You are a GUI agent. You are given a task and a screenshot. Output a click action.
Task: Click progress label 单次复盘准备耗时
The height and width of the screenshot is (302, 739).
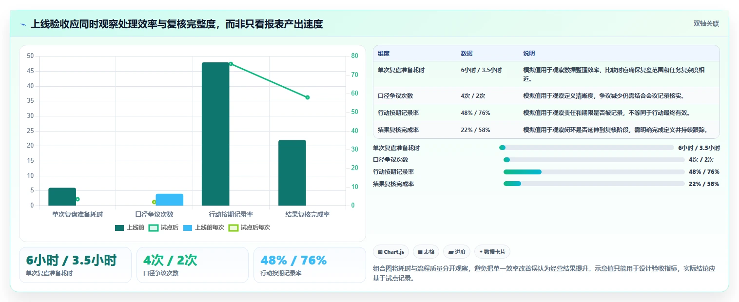(396, 148)
